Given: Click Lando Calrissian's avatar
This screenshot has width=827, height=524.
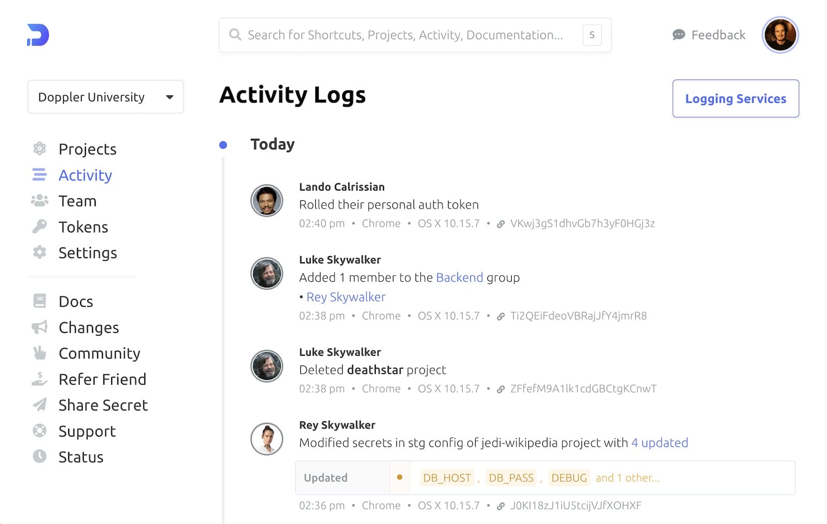Looking at the screenshot, I should click(x=267, y=200).
